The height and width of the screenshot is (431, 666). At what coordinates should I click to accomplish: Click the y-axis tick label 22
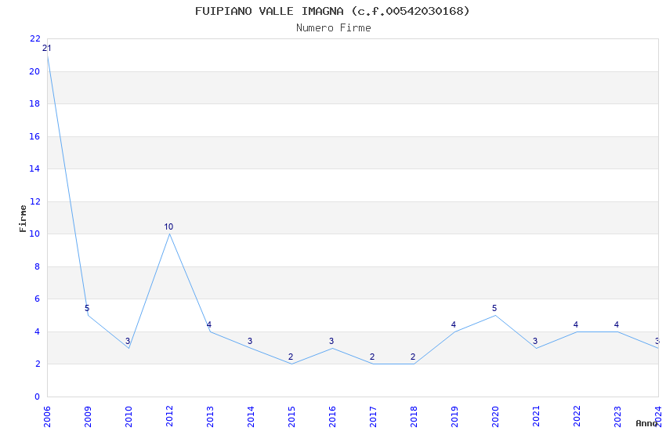point(34,38)
